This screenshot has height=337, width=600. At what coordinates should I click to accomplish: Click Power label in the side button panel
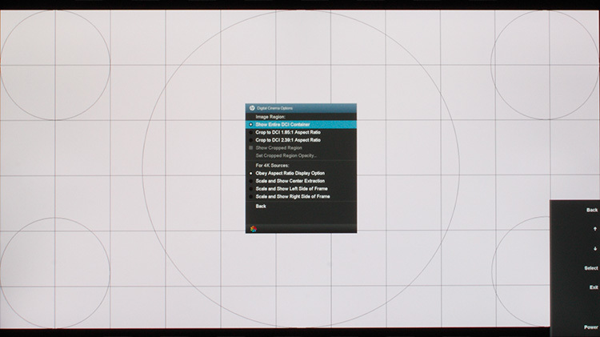click(591, 327)
